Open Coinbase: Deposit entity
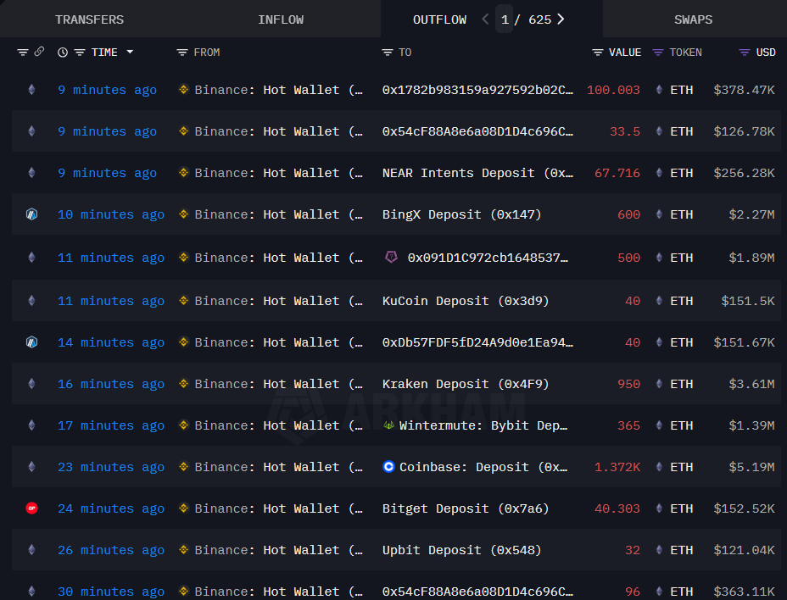 (483, 467)
